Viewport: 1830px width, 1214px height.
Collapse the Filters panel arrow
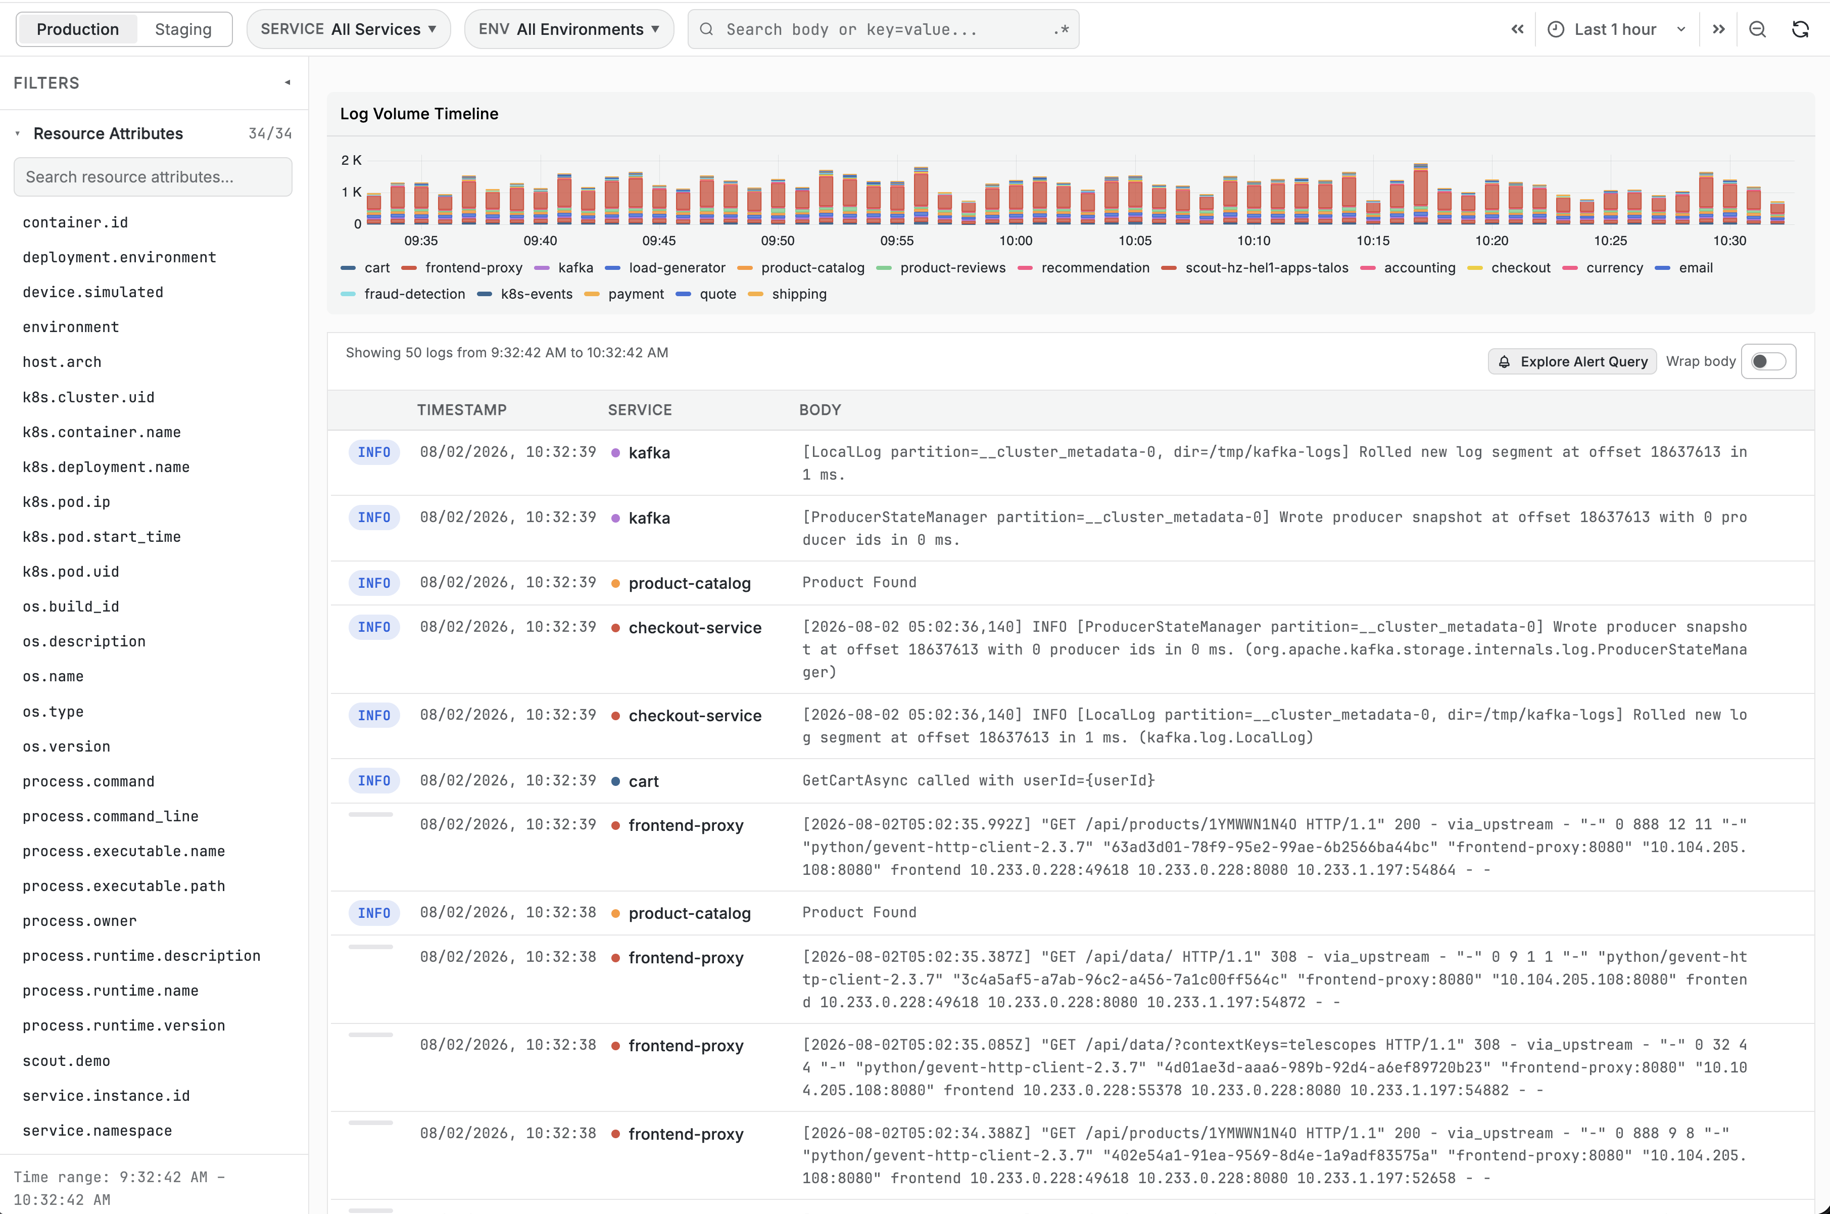click(x=287, y=82)
